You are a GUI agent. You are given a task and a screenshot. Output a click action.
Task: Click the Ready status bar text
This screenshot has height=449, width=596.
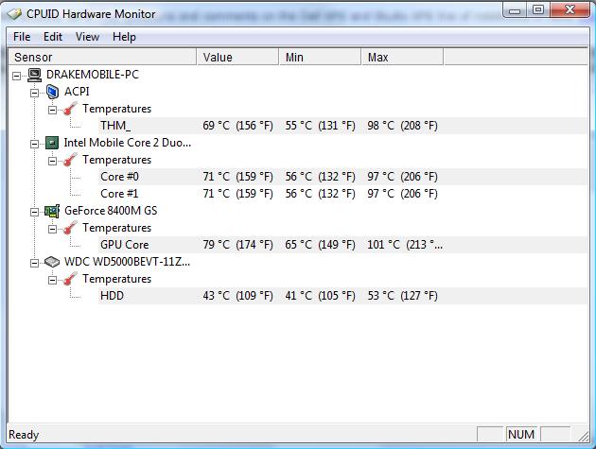click(x=24, y=435)
